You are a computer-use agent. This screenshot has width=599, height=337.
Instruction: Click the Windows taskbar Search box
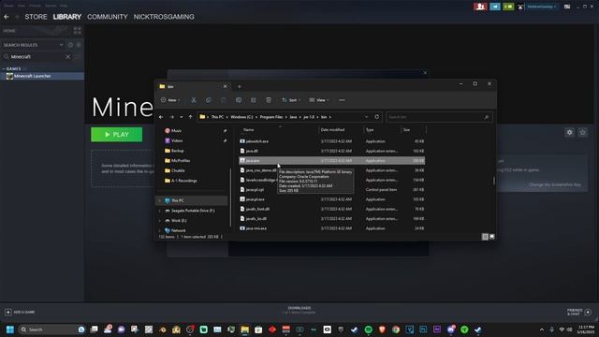(51, 330)
